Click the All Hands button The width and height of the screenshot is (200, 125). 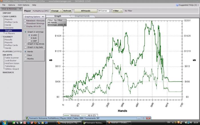(86, 11)
